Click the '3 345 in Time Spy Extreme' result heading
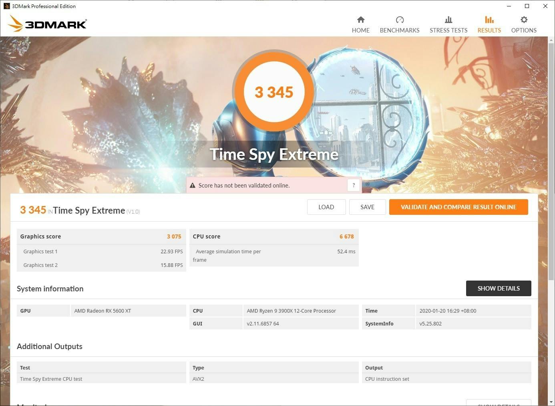Screen dimensions: 555x406 point(80,210)
